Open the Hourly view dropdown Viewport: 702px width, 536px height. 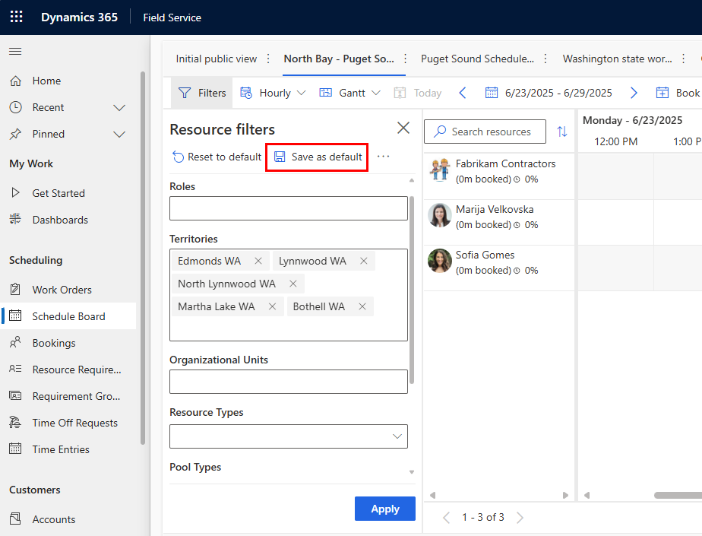274,93
